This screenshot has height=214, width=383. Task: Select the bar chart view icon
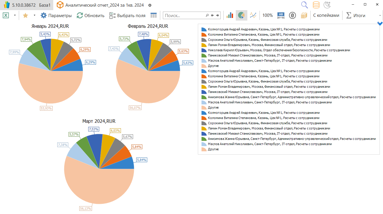click(x=230, y=15)
